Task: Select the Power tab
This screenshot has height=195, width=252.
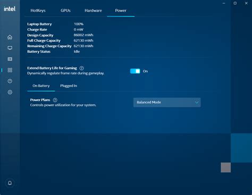Action: 121,11
